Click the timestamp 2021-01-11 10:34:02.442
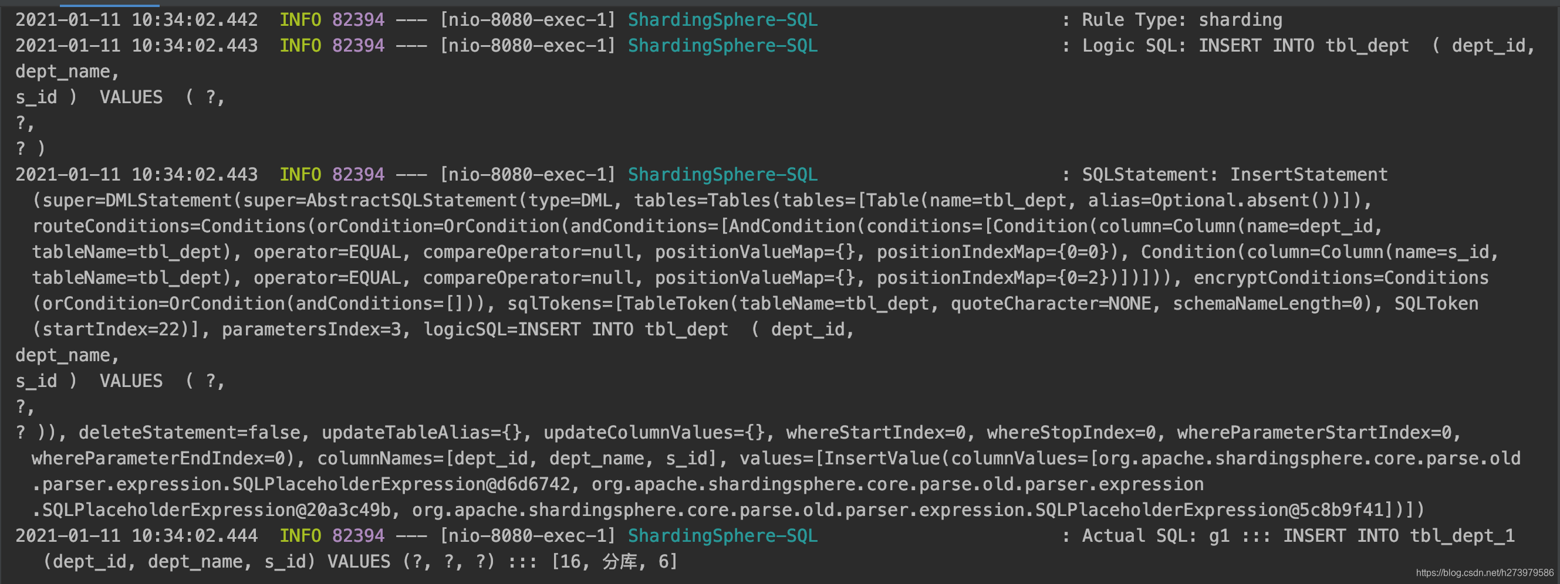The height and width of the screenshot is (584, 1560). (x=136, y=20)
